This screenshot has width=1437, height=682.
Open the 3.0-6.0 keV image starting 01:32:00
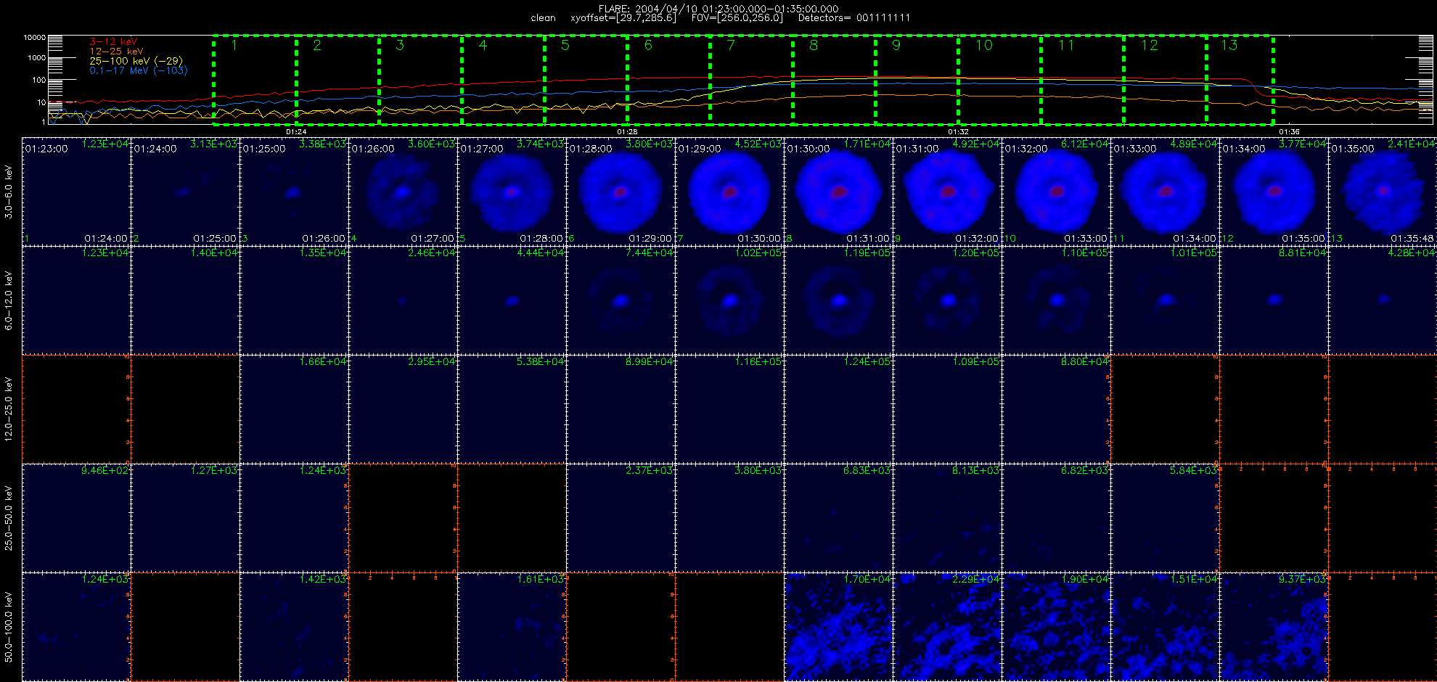(x=1056, y=192)
